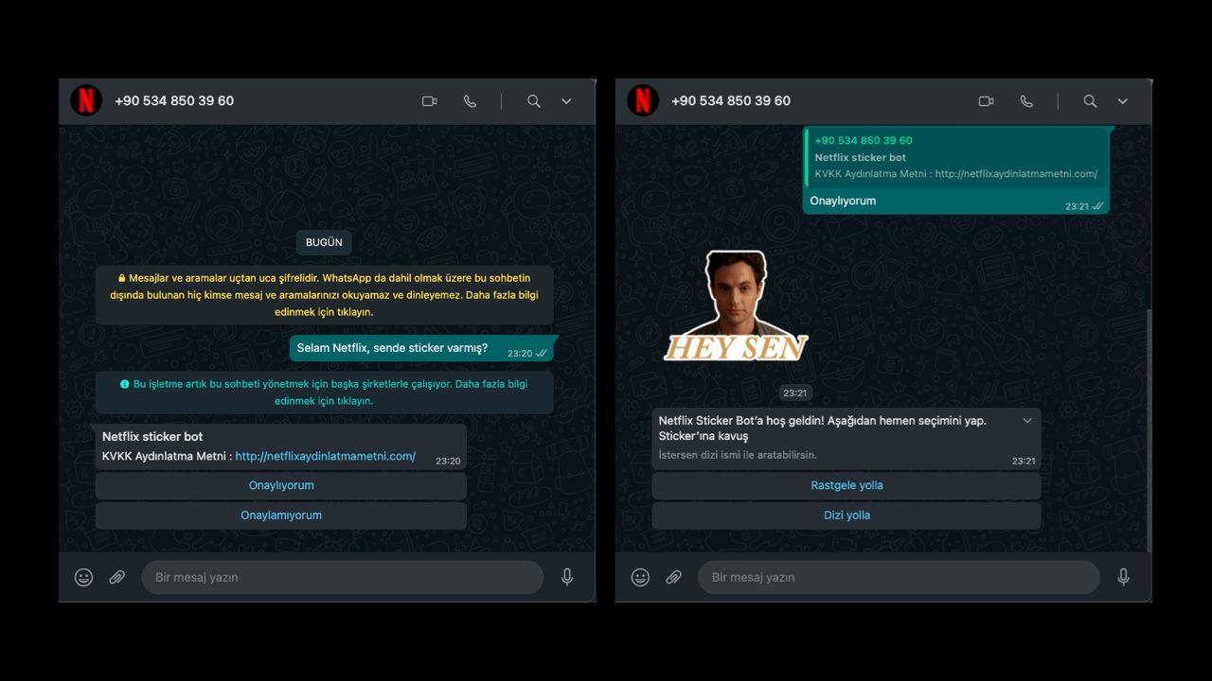1212x681 pixels.
Task: Select the BUGÜN date label
Action: click(324, 242)
